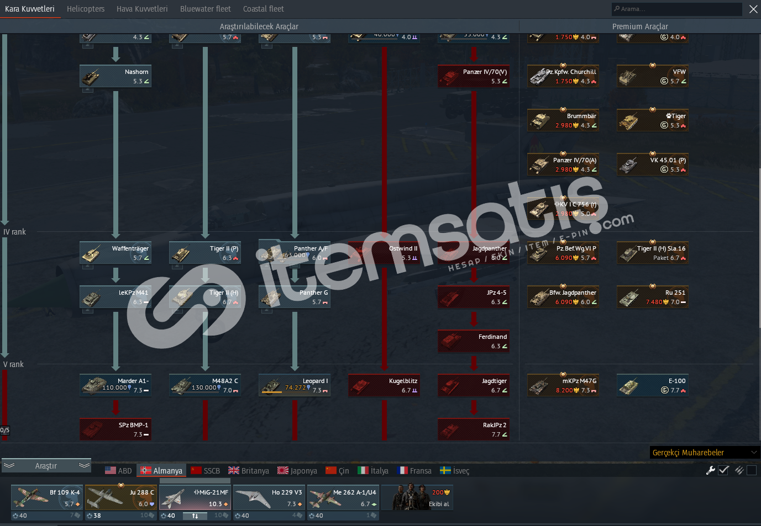Click the left chevron on Araştır bar
761x526 pixels.
click(x=9, y=466)
